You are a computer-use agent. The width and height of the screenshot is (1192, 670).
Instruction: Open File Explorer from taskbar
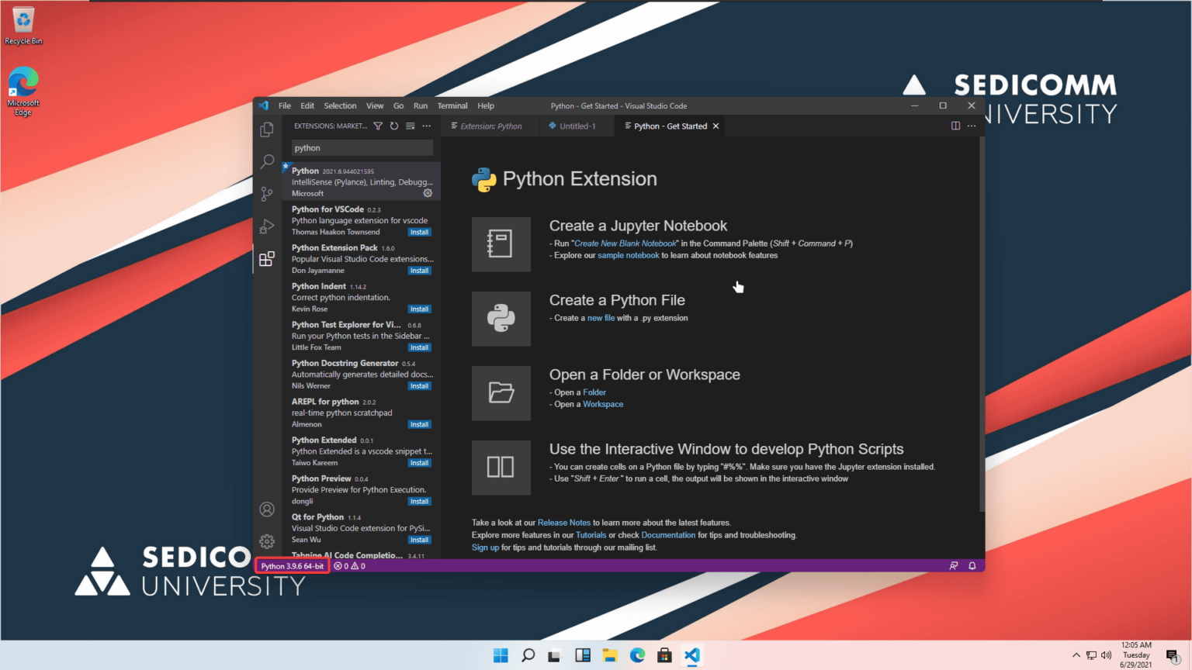610,655
